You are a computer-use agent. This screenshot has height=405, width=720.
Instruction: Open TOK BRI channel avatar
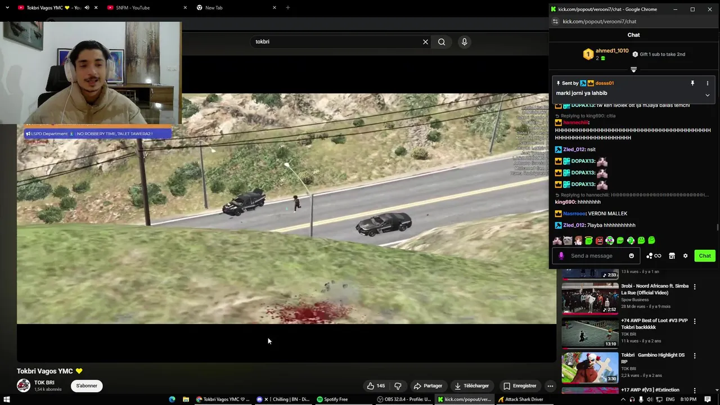pyautogui.click(x=23, y=385)
